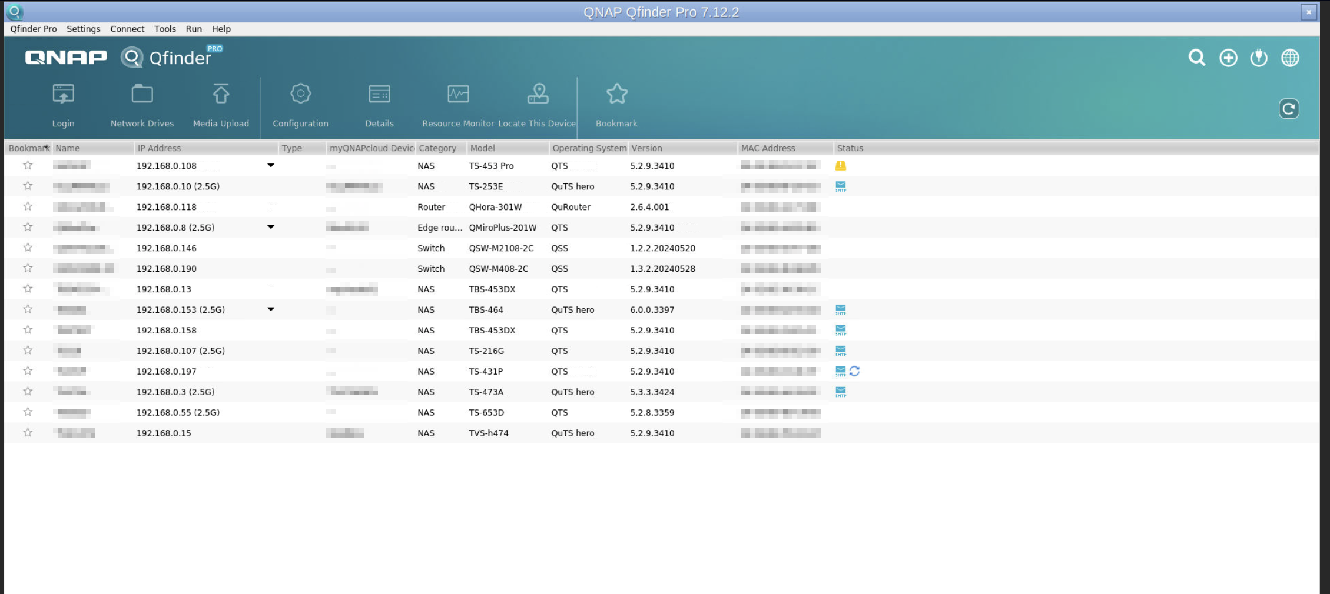Toggle bookmark star for TVS-h474

pos(28,432)
